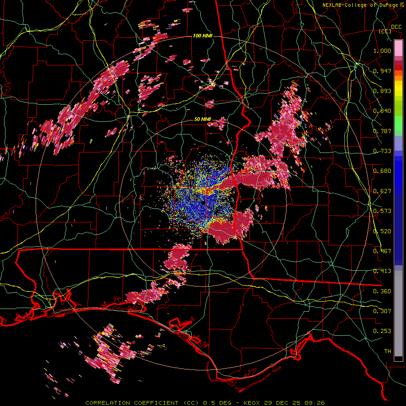Click the DCC label above the color scale
Image resolution: width=406 pixels, height=406 pixels.
click(x=396, y=27)
